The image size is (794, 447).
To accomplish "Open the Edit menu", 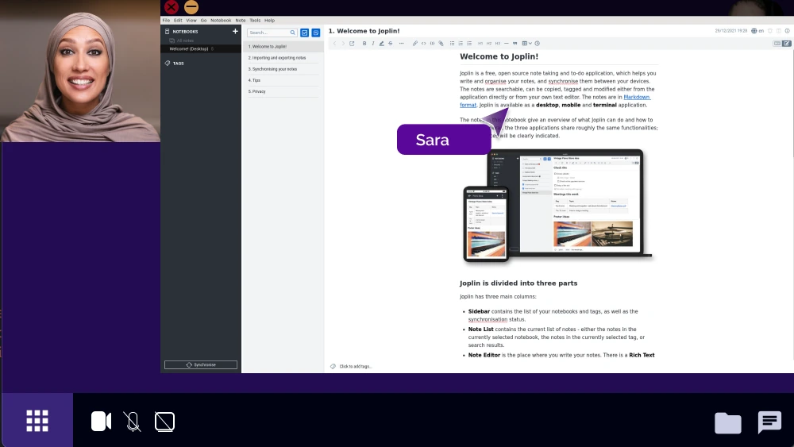I will 178,21.
